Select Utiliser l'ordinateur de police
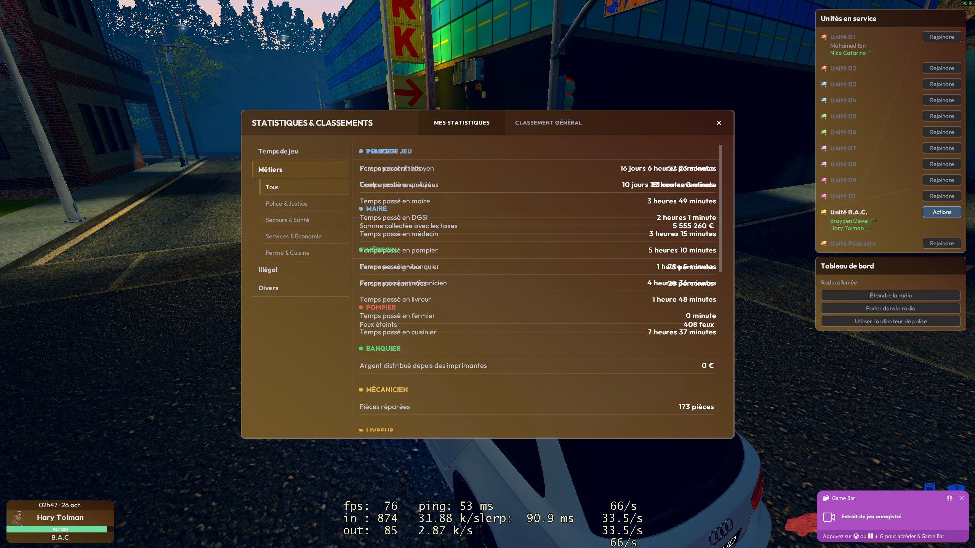Image resolution: width=975 pixels, height=548 pixels. click(890, 321)
